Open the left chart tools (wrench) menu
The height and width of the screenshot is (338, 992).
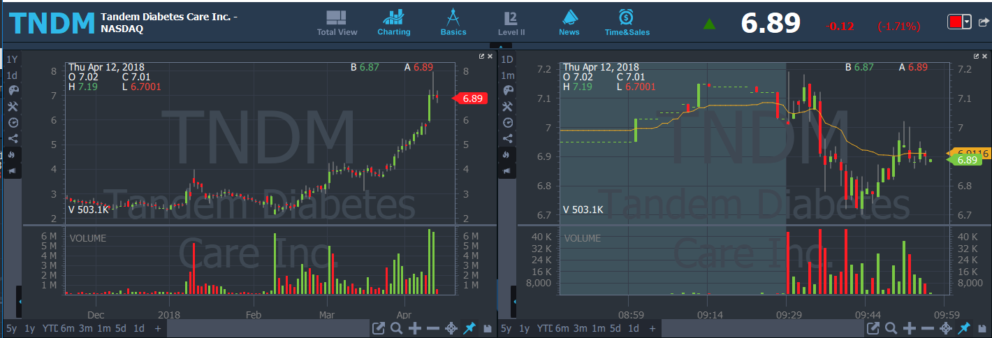click(13, 106)
